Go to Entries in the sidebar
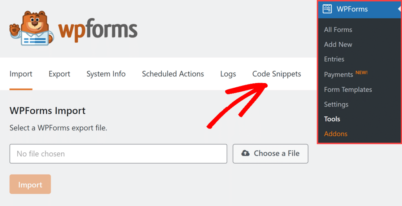This screenshot has height=206, width=402. click(334, 59)
